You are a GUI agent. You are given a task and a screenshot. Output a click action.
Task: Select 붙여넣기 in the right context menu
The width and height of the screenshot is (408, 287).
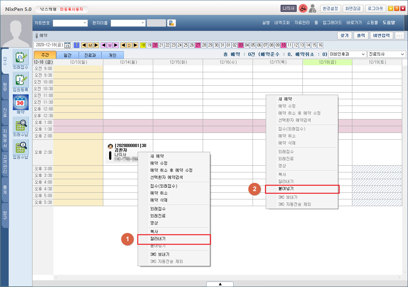click(x=302, y=189)
